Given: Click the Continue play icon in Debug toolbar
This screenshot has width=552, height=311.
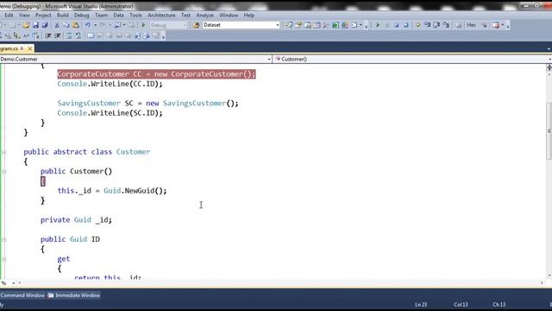Looking at the screenshot, I should click(x=378, y=25).
